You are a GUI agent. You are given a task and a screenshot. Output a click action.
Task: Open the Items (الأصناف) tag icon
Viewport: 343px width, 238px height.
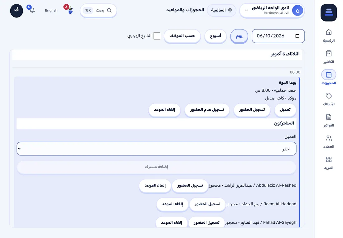click(x=329, y=96)
